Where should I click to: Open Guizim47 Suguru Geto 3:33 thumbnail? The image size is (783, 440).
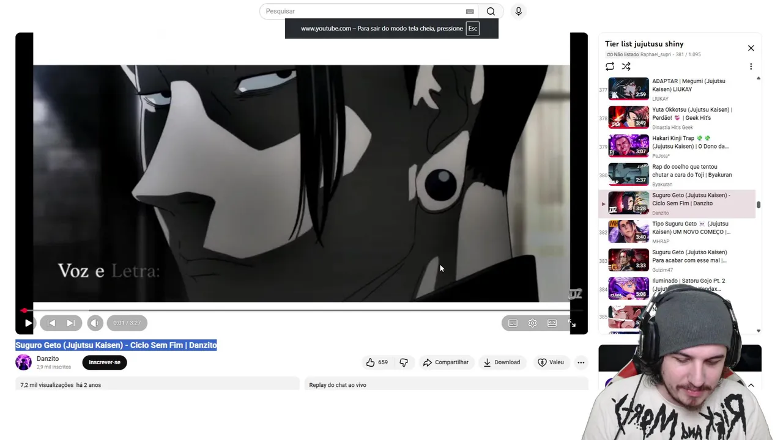click(x=628, y=260)
